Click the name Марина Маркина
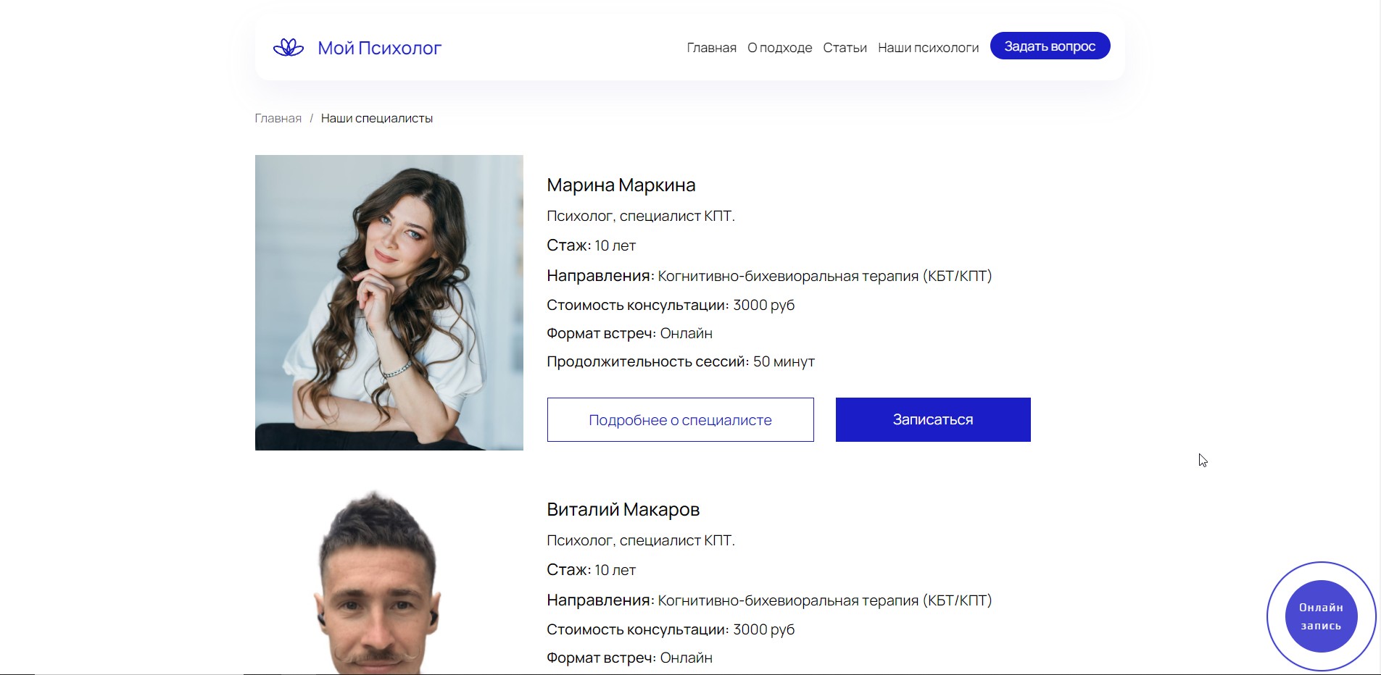Viewport: 1381px width, 675px height. pos(621,185)
